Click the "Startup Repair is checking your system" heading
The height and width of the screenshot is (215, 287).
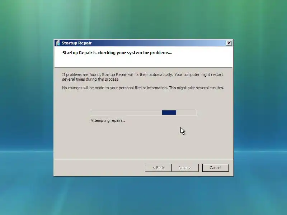click(117, 53)
